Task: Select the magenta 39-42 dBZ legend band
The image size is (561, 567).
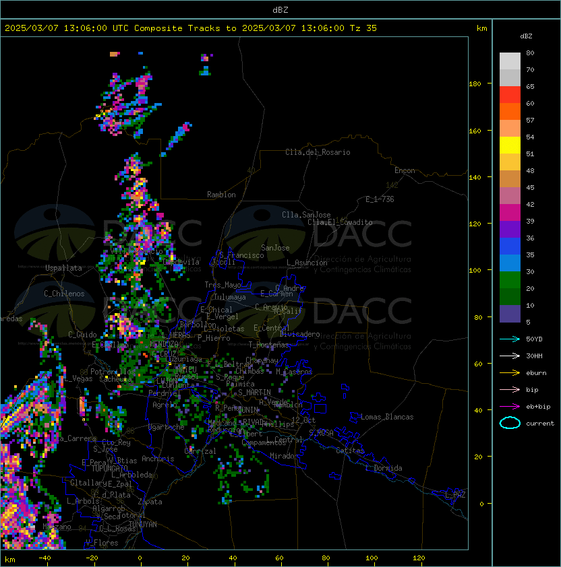Action: point(510,213)
